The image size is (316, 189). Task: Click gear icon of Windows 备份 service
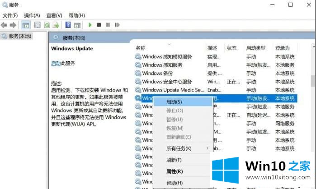click(138, 74)
